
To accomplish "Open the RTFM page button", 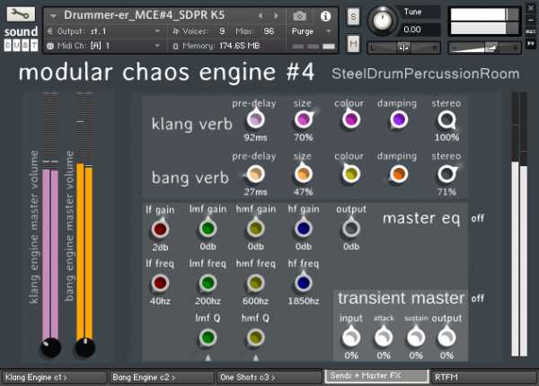I will (x=483, y=377).
